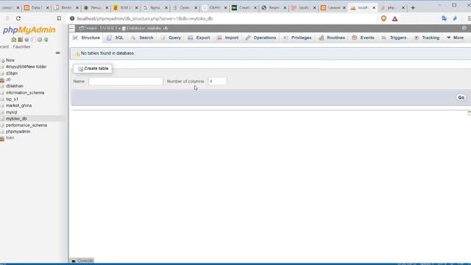Show the Recent tables list
Image resolution: width=471 pixels, height=265 pixels.
[4, 47]
